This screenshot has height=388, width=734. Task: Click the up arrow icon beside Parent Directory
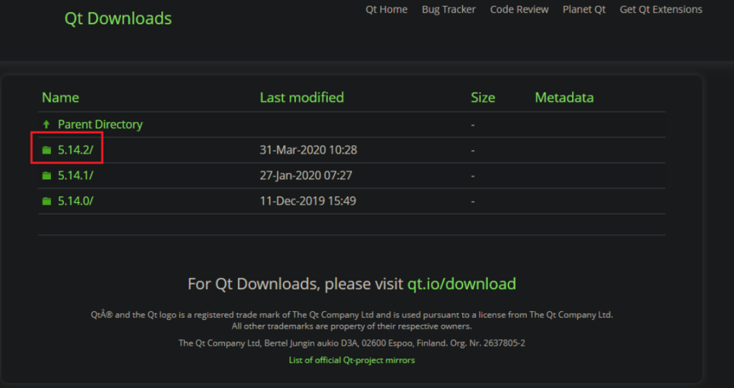pos(46,124)
